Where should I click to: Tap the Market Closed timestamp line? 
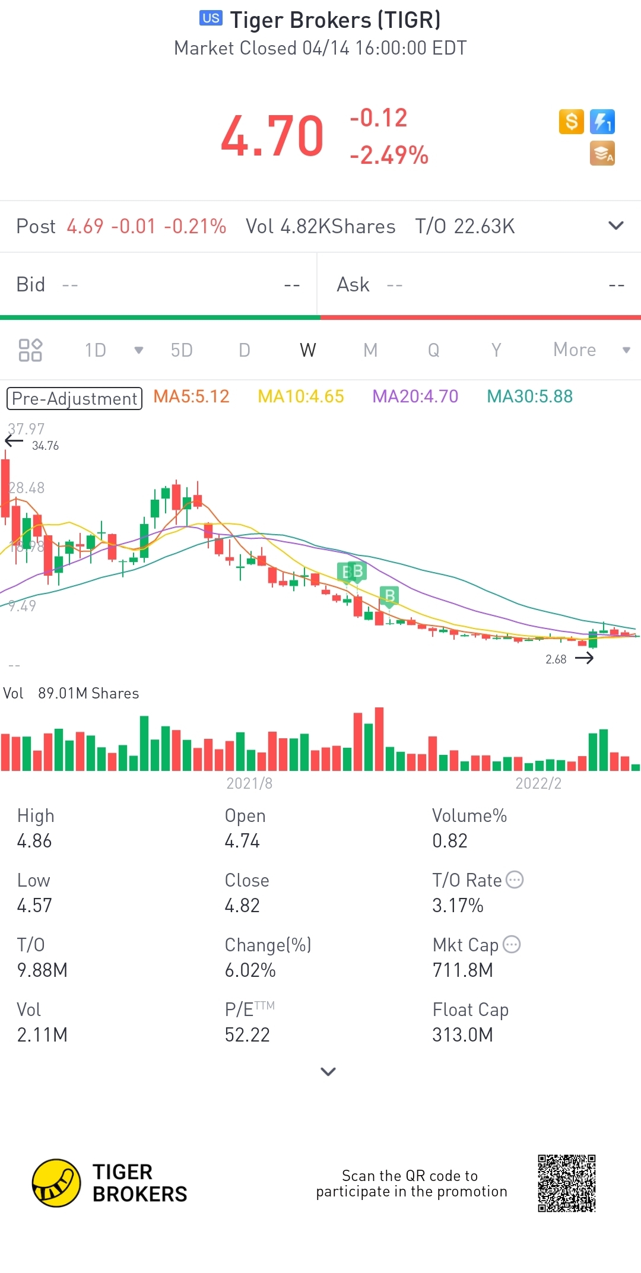tap(320, 48)
